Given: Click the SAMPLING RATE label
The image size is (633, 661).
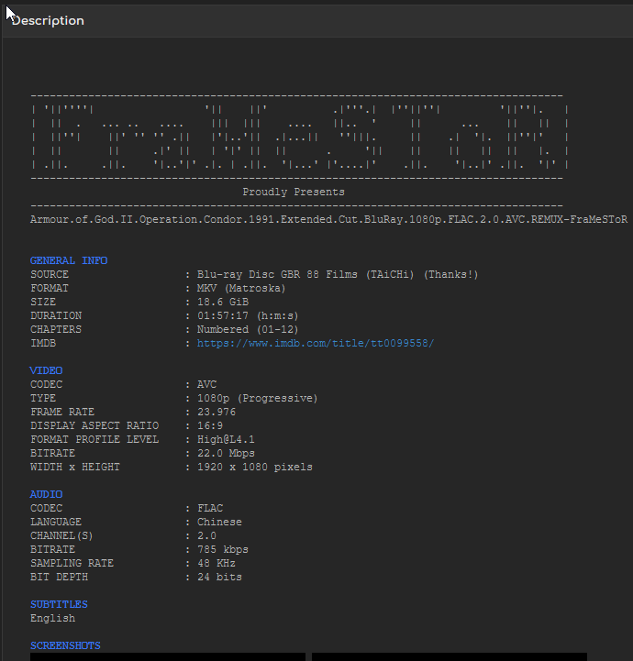Looking at the screenshot, I should coord(72,563).
